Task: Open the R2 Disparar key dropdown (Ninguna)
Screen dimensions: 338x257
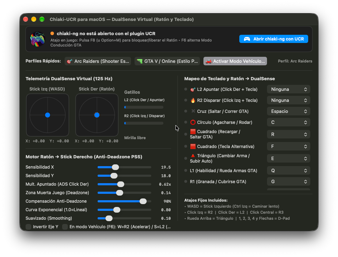Action: point(288,100)
